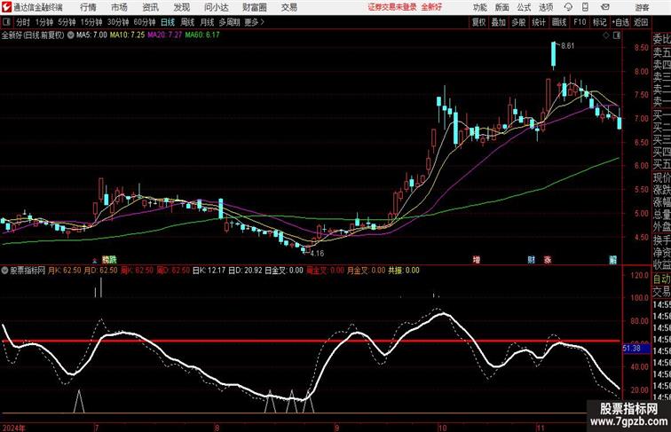Switch to the 30分钟 period tab
This screenshot has height=432, width=671.
point(118,22)
